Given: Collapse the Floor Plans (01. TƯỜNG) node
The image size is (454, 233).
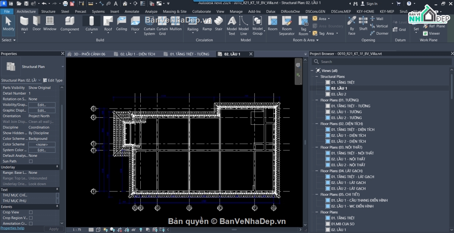Looking at the screenshot, I should [x=317, y=100].
